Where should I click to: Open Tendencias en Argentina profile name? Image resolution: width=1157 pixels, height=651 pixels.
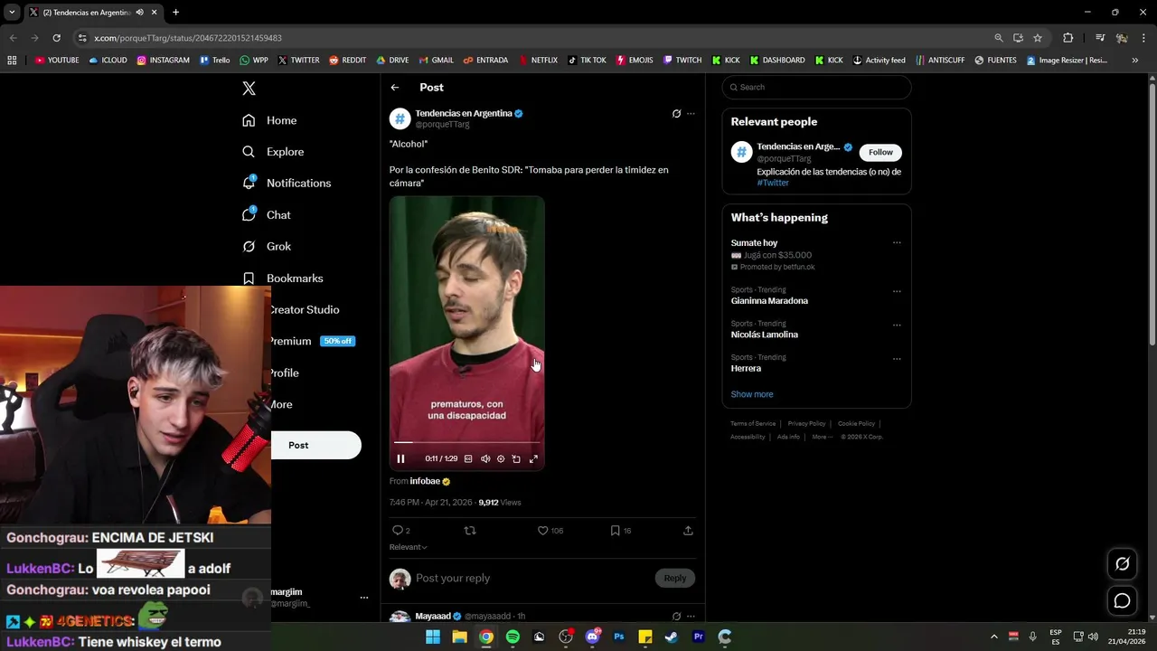[x=464, y=113]
